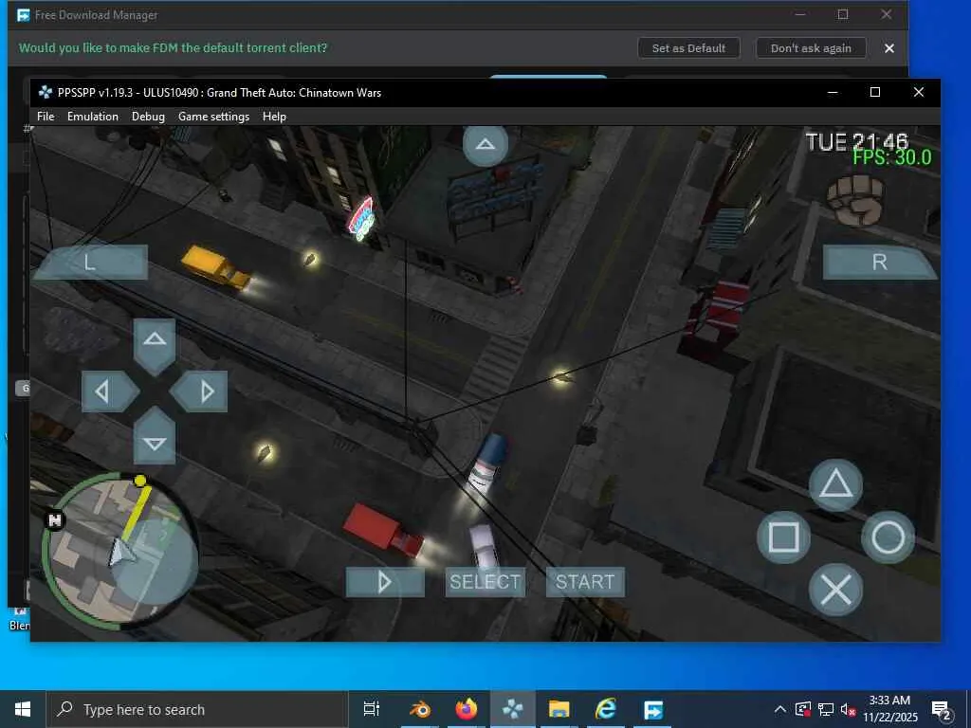Click the muted volume tray icon
Screen dimensions: 971x728
[x=848, y=709]
